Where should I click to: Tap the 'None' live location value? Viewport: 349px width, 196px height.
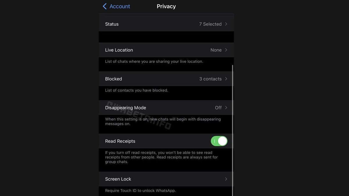(x=216, y=50)
